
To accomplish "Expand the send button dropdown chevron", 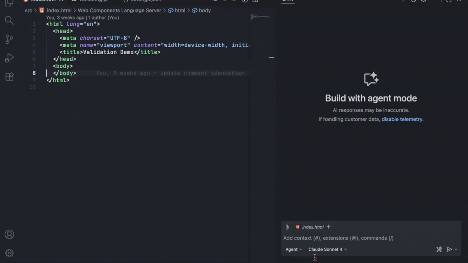I will 455,249.
